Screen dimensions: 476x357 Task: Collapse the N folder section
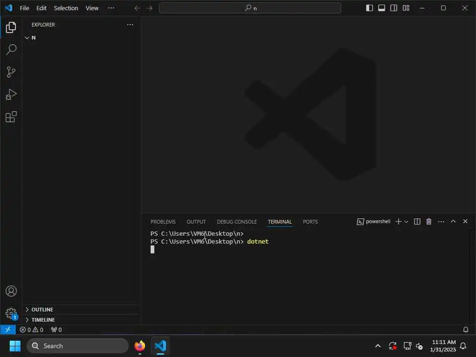[81, 38]
